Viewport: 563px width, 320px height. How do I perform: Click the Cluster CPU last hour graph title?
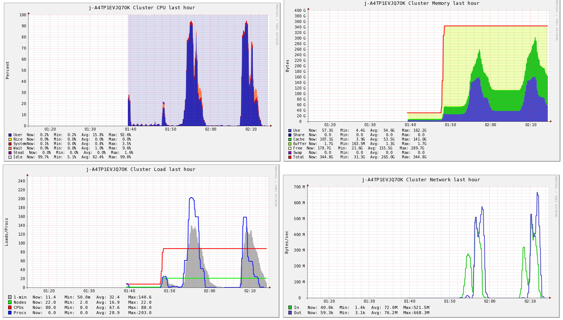pos(142,8)
